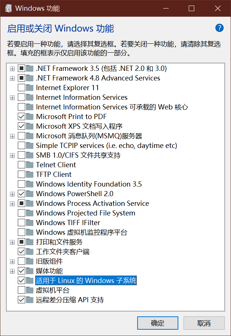
Task: Uncheck 远程差分压缩 API 支持 checkbox
Action: click(22, 300)
